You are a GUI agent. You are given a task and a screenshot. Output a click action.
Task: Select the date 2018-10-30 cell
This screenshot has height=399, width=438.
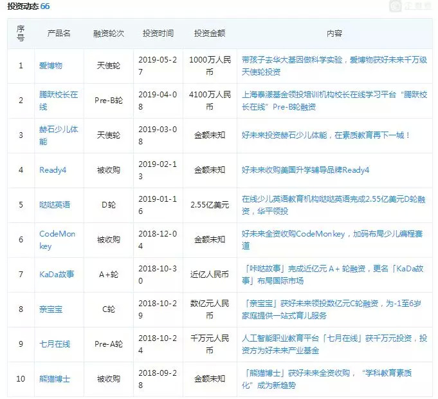coord(158,275)
